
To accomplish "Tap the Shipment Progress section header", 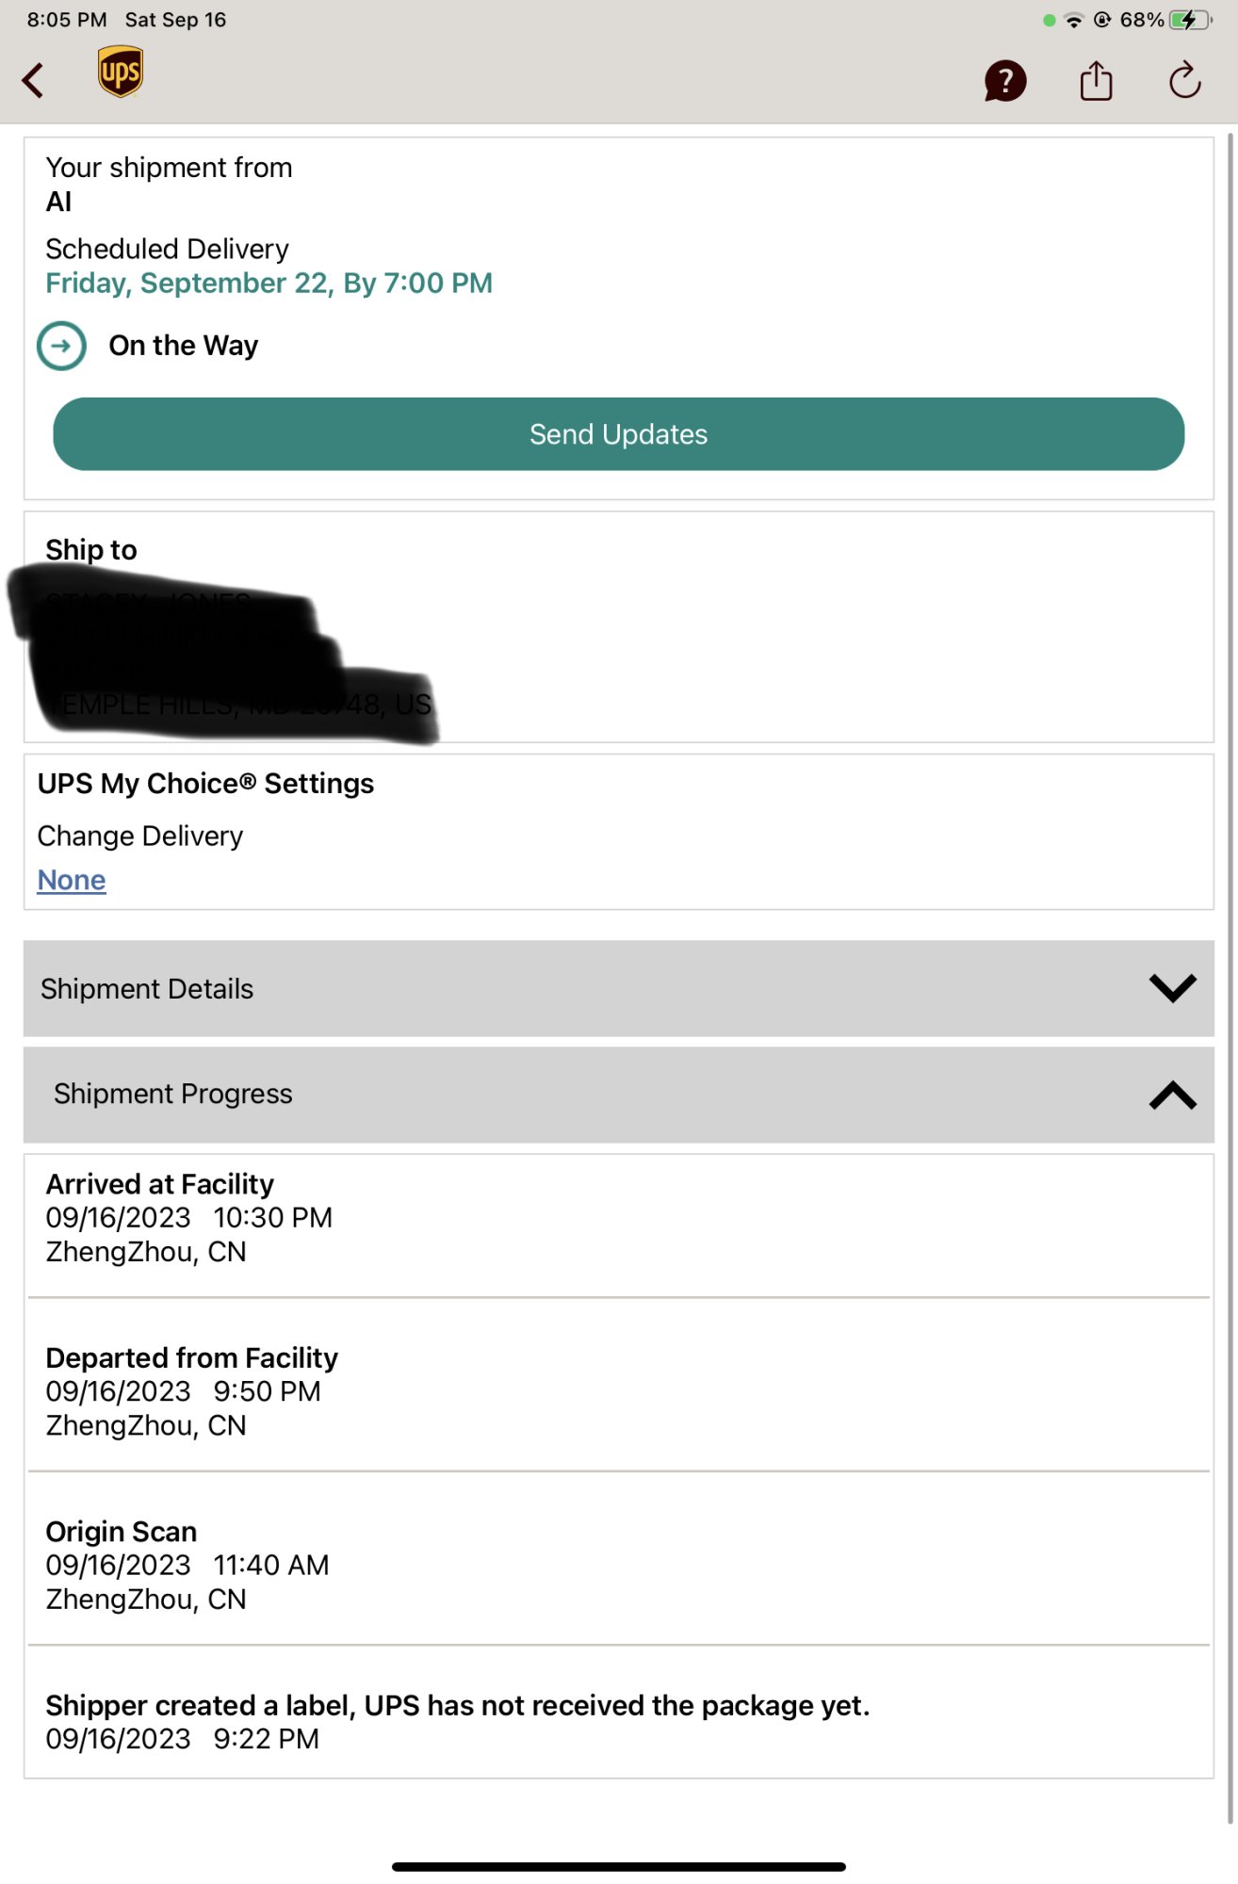I will (619, 1095).
